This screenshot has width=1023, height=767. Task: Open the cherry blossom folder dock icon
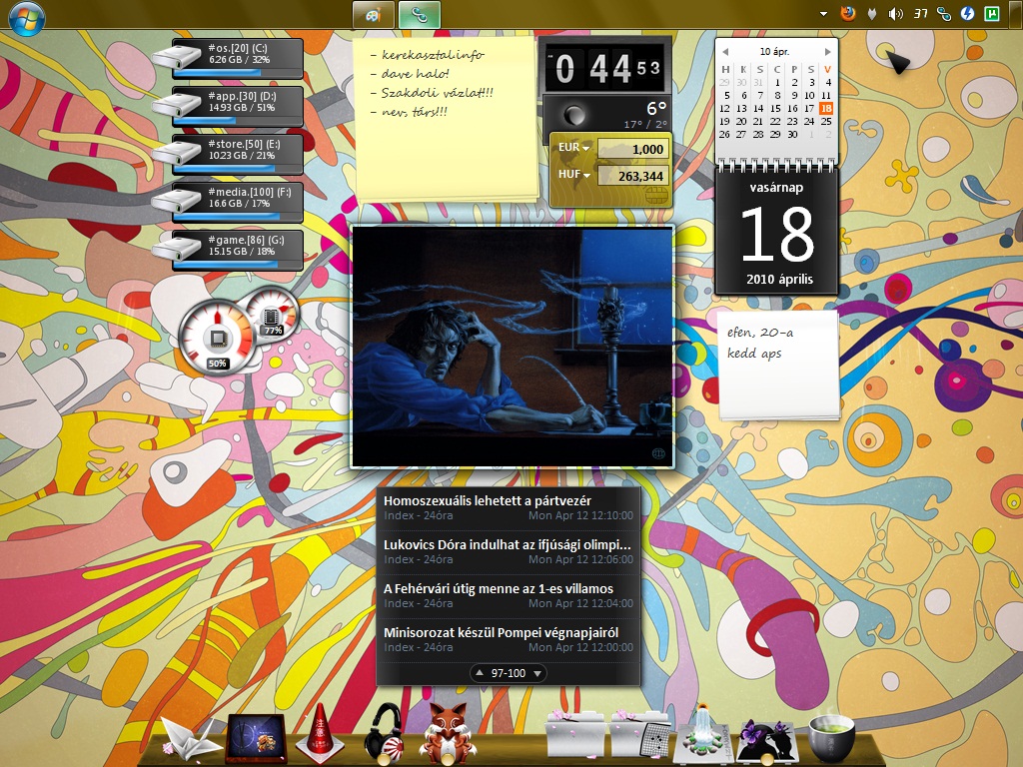[x=574, y=736]
